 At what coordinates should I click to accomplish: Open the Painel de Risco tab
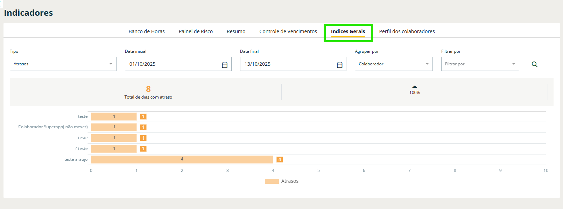pyautogui.click(x=196, y=31)
